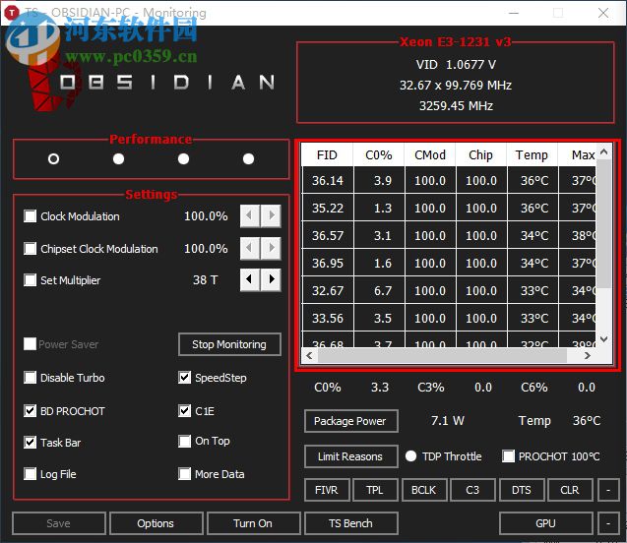This screenshot has width=627, height=543.
Task: Click the C3 button
Action: pyautogui.click(x=472, y=490)
